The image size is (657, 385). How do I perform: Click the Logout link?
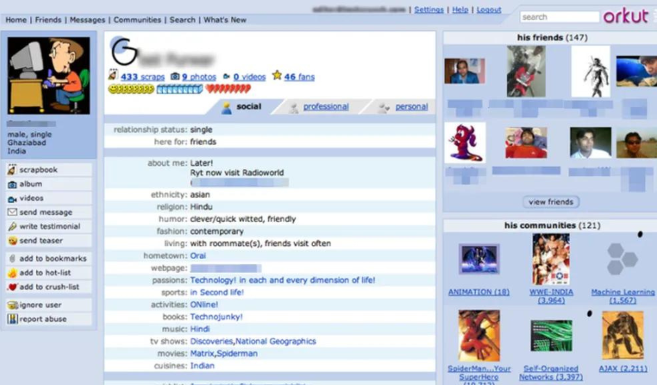tap(489, 10)
